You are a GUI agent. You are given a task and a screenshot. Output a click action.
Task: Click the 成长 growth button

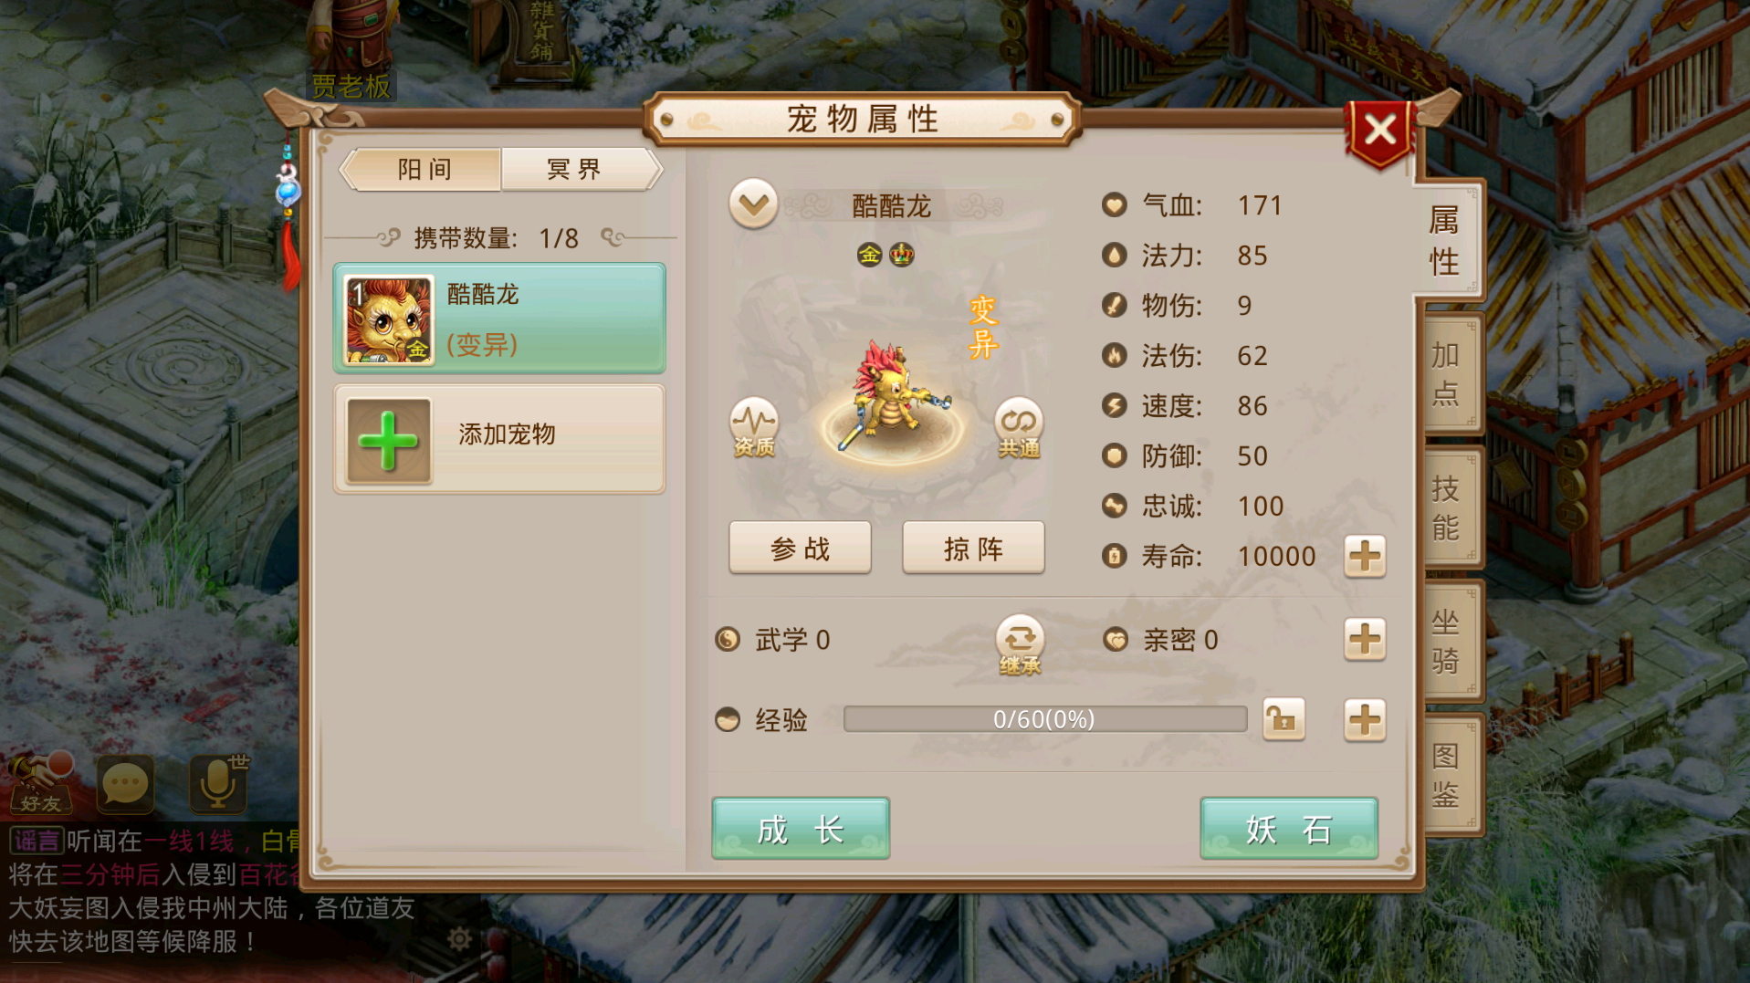801,829
